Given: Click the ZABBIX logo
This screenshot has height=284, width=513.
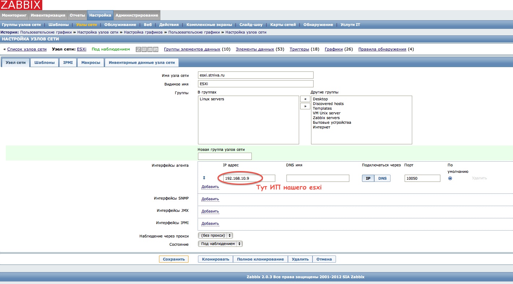Looking at the screenshot, I should (21, 5).
